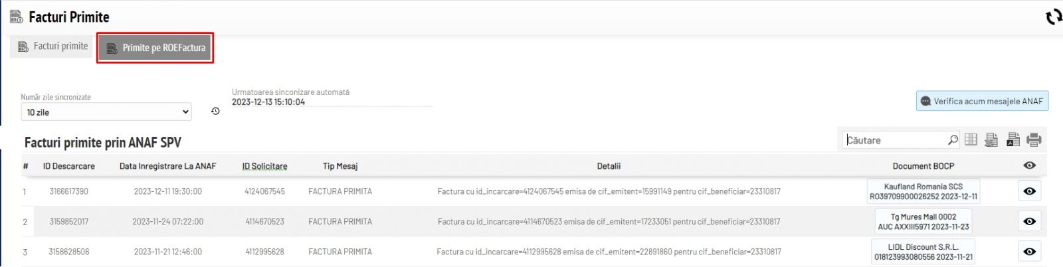View the LIDL invoice via eye button
Screen dimensions: 1063x267
click(x=1029, y=252)
